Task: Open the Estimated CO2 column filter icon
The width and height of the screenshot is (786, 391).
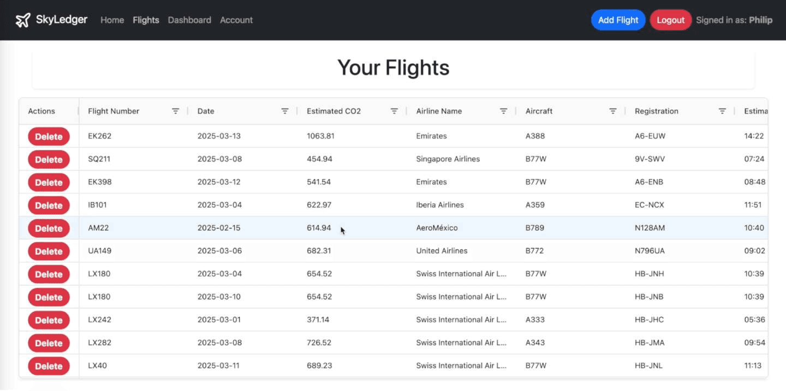Action: click(x=394, y=111)
